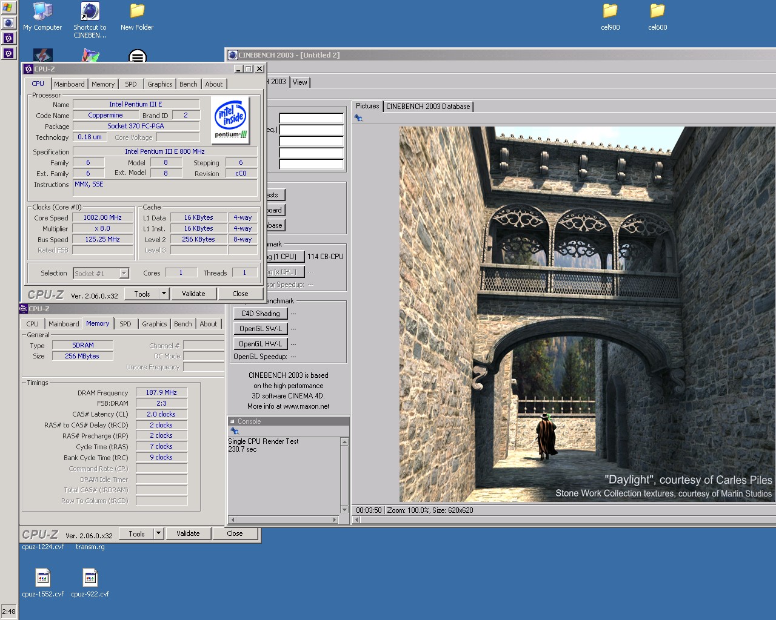
Task: Select the '125.25 MHz' Bus Speed value
Action: tap(103, 239)
